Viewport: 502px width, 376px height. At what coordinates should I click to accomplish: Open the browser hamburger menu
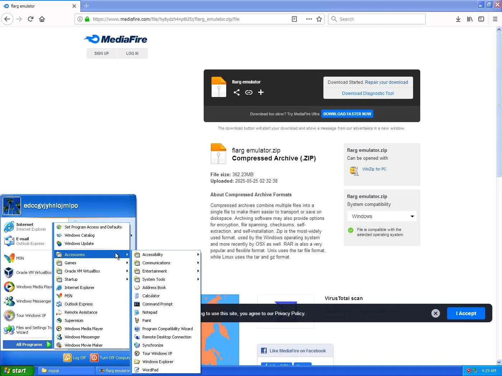point(495,19)
